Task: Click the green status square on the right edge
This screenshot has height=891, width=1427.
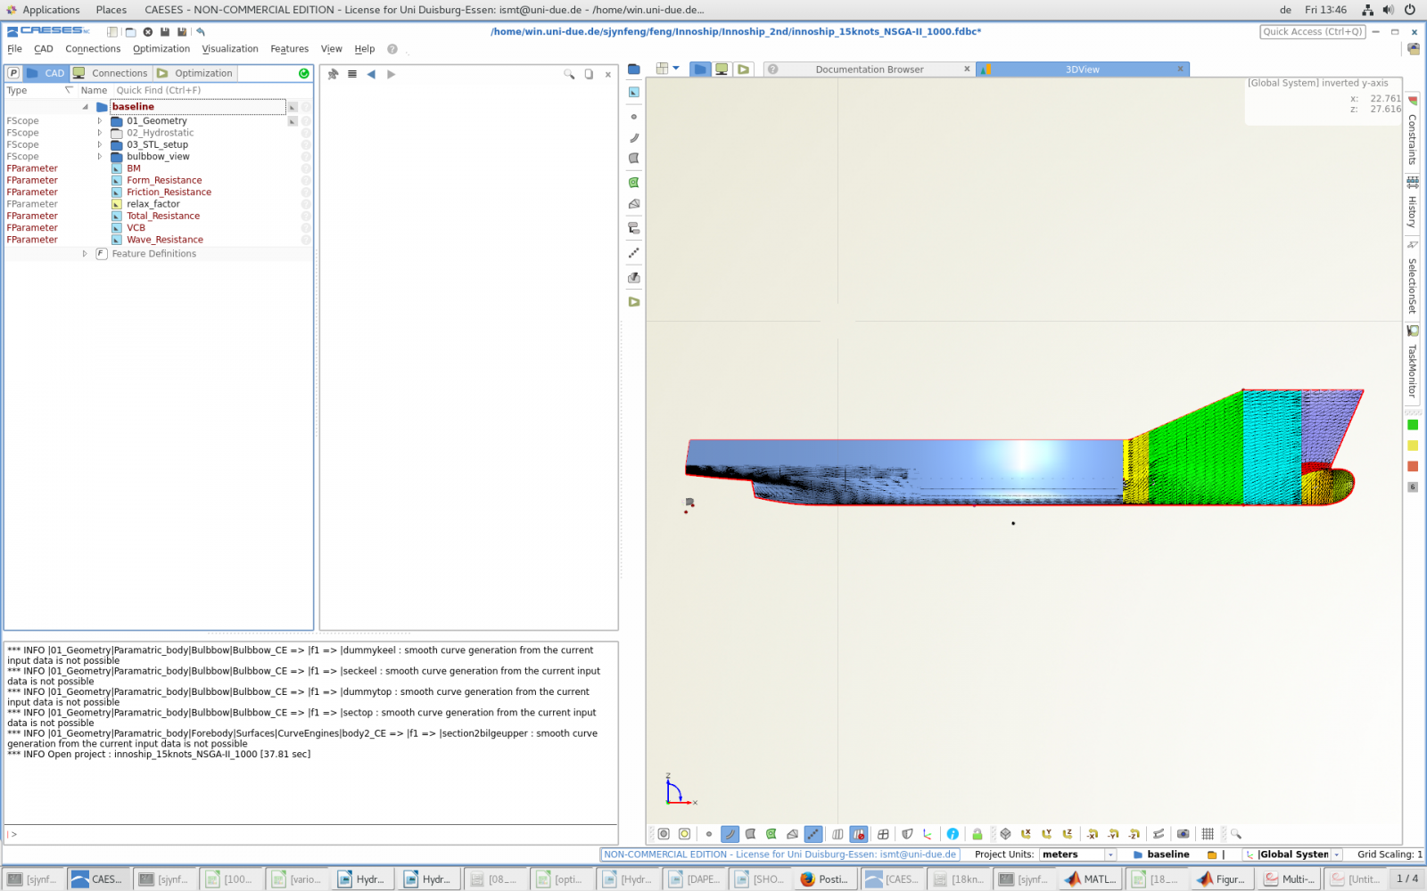Action: [x=1413, y=425]
